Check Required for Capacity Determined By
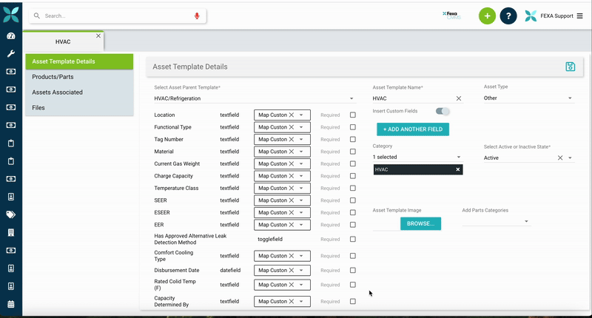 click(x=353, y=302)
